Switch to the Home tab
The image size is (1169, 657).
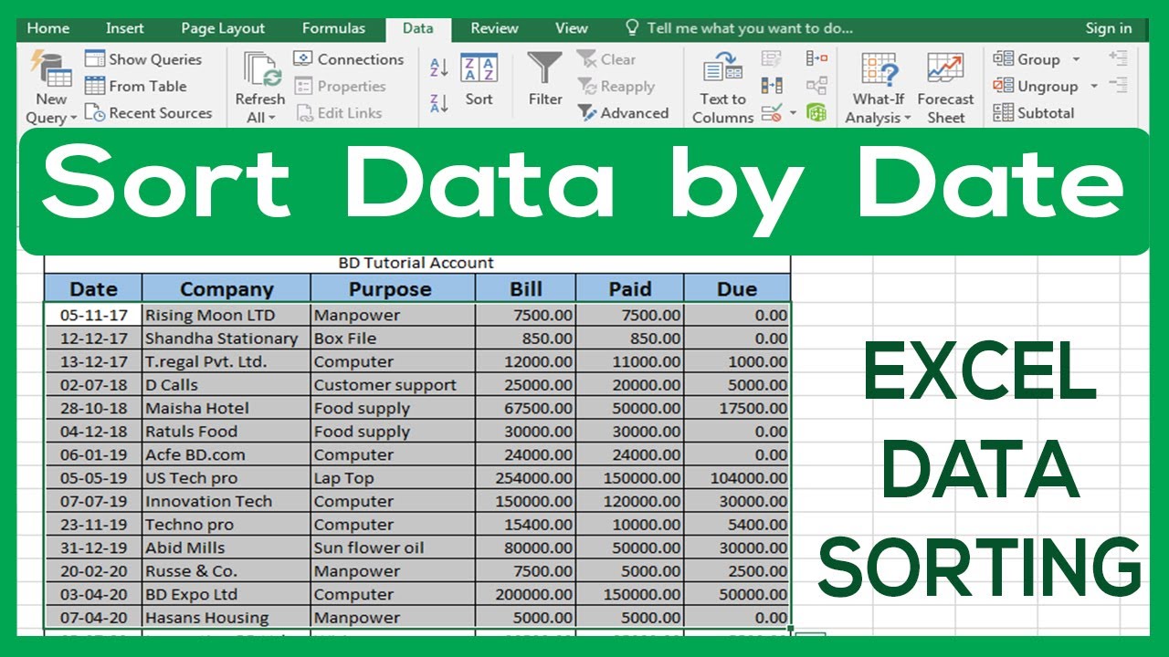click(x=48, y=28)
